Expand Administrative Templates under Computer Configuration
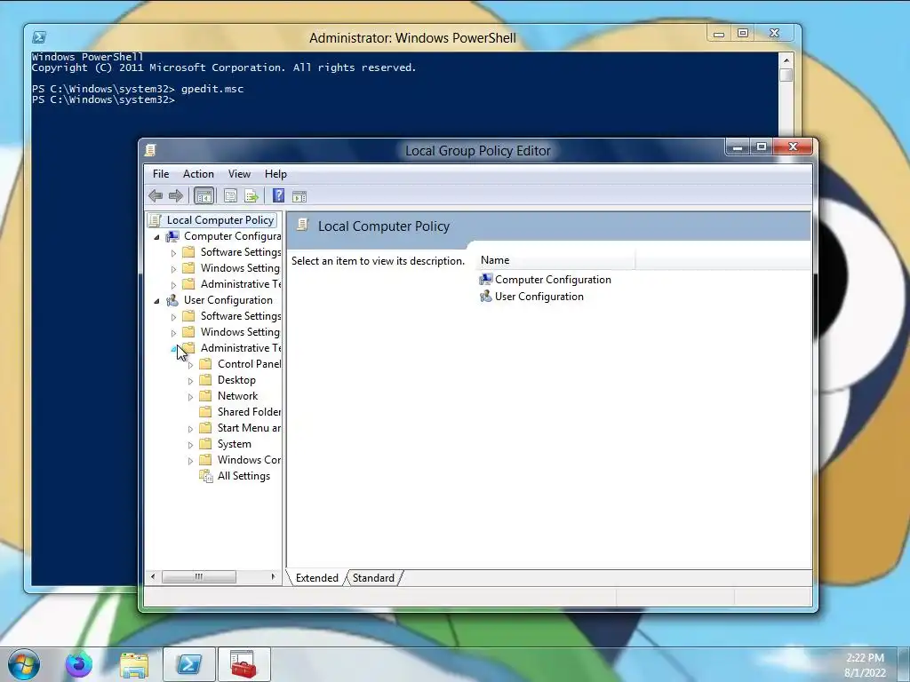Viewport: 910px width, 682px height. (173, 285)
